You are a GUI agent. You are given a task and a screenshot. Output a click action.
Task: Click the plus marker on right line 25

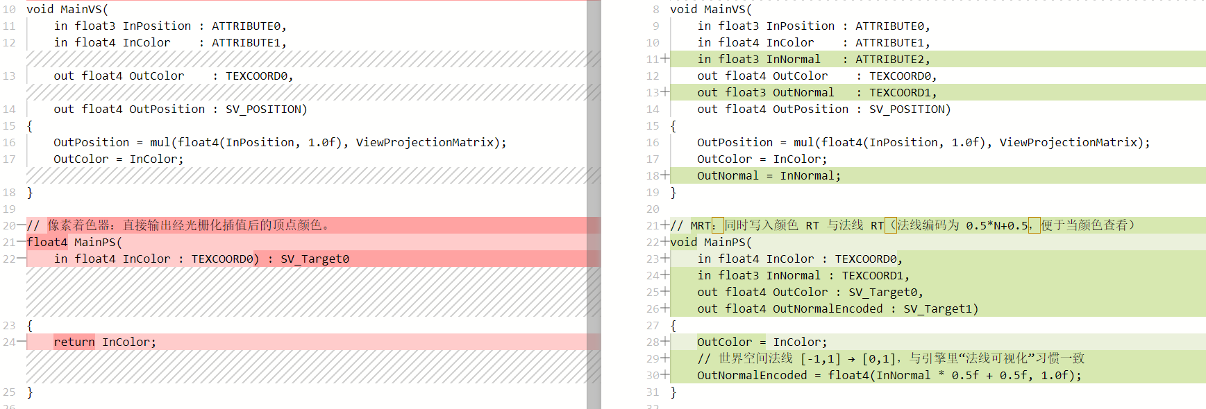(665, 292)
